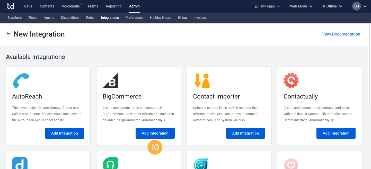Click the Contactually gear logo

pyautogui.click(x=291, y=81)
